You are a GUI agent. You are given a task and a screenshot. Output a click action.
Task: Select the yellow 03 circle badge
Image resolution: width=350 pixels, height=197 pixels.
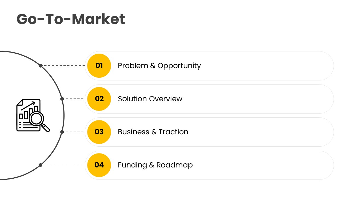(x=99, y=132)
